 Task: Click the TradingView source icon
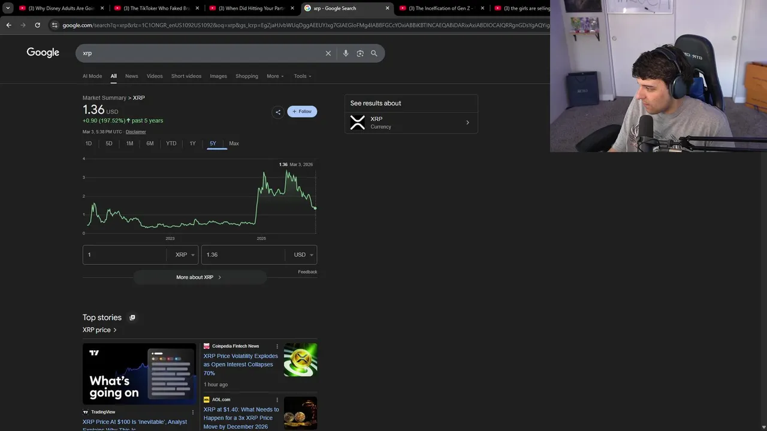(86, 412)
